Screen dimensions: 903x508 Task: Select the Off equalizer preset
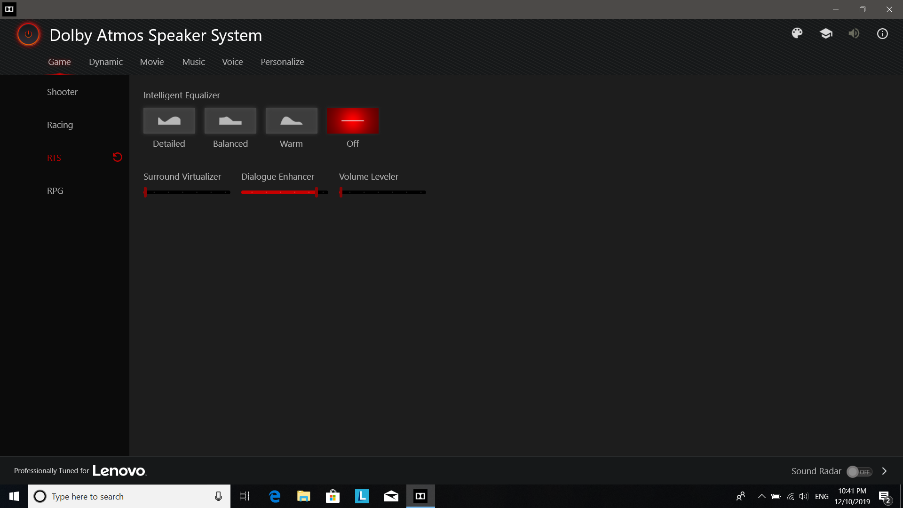(x=353, y=120)
